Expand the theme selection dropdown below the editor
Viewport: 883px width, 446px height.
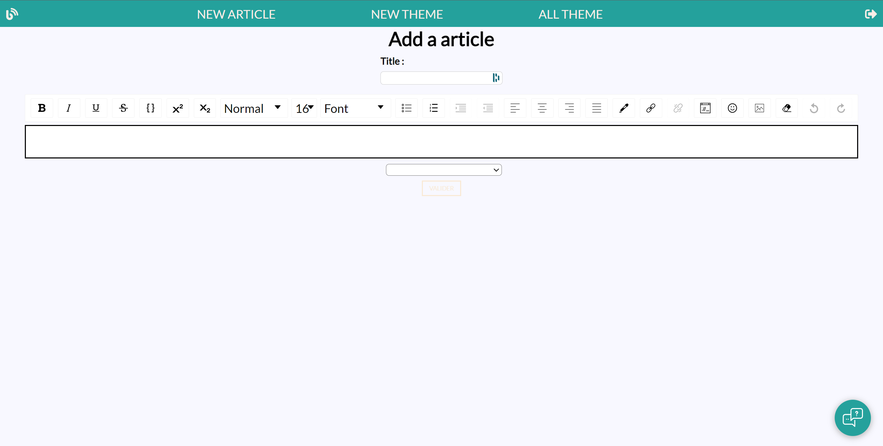443,169
